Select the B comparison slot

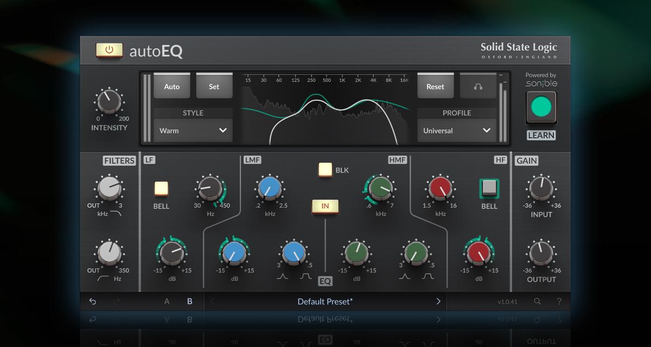189,301
